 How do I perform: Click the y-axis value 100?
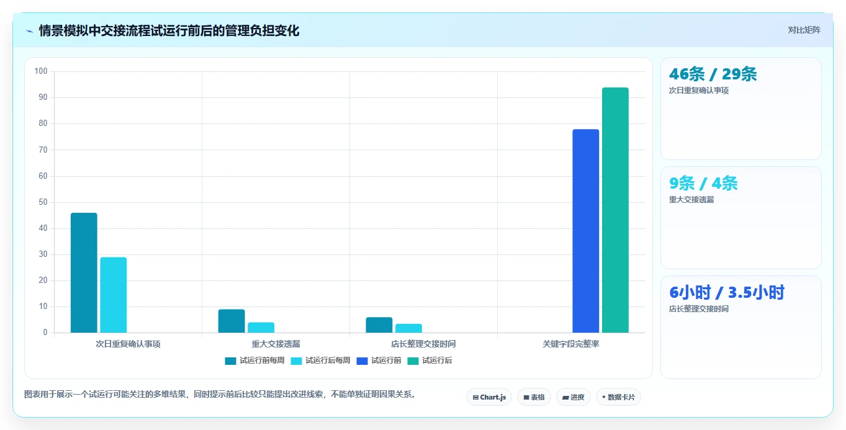[41, 71]
